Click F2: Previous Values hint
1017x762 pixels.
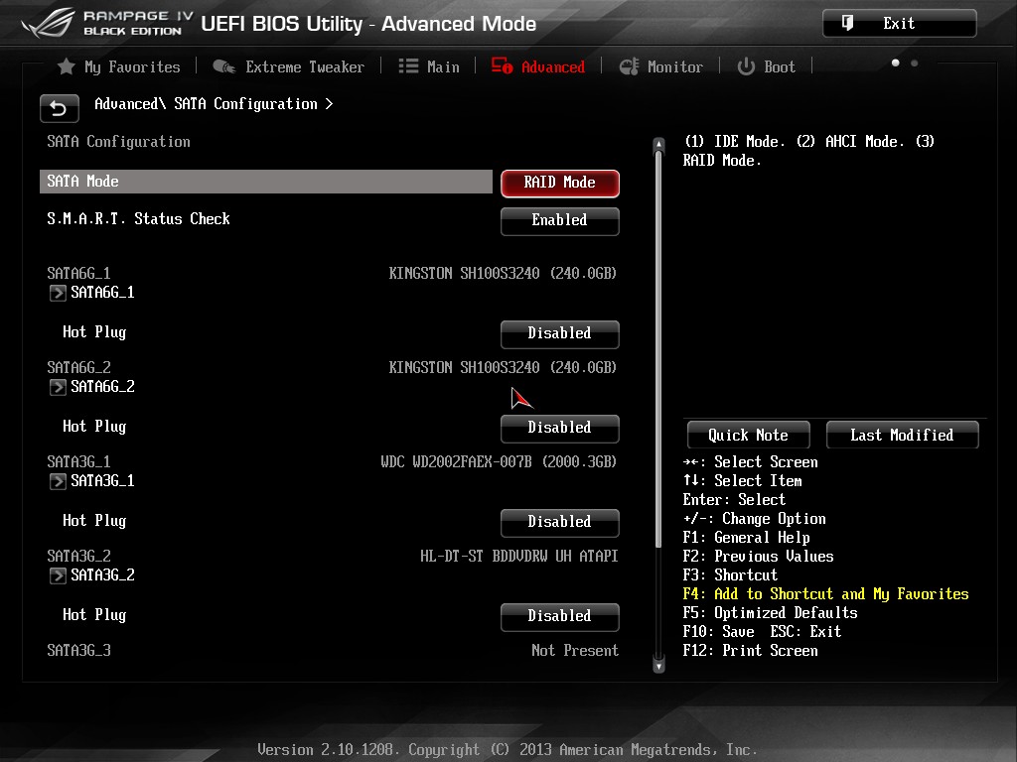coord(758,557)
